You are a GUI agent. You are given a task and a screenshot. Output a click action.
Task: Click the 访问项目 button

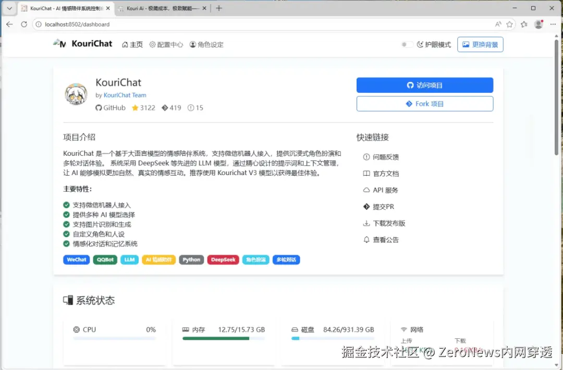coord(425,85)
